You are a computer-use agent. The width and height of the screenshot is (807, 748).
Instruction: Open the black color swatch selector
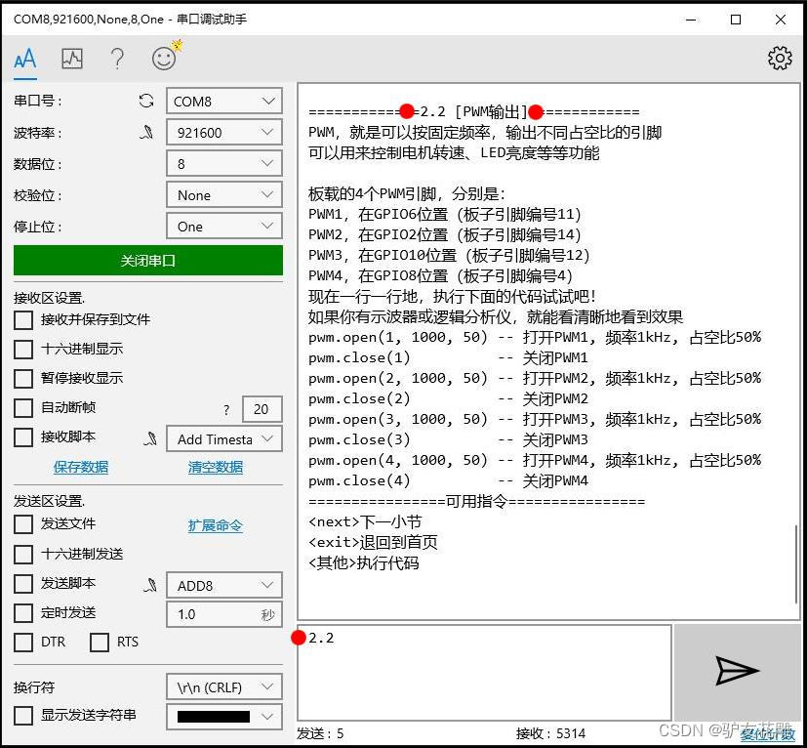[223, 716]
